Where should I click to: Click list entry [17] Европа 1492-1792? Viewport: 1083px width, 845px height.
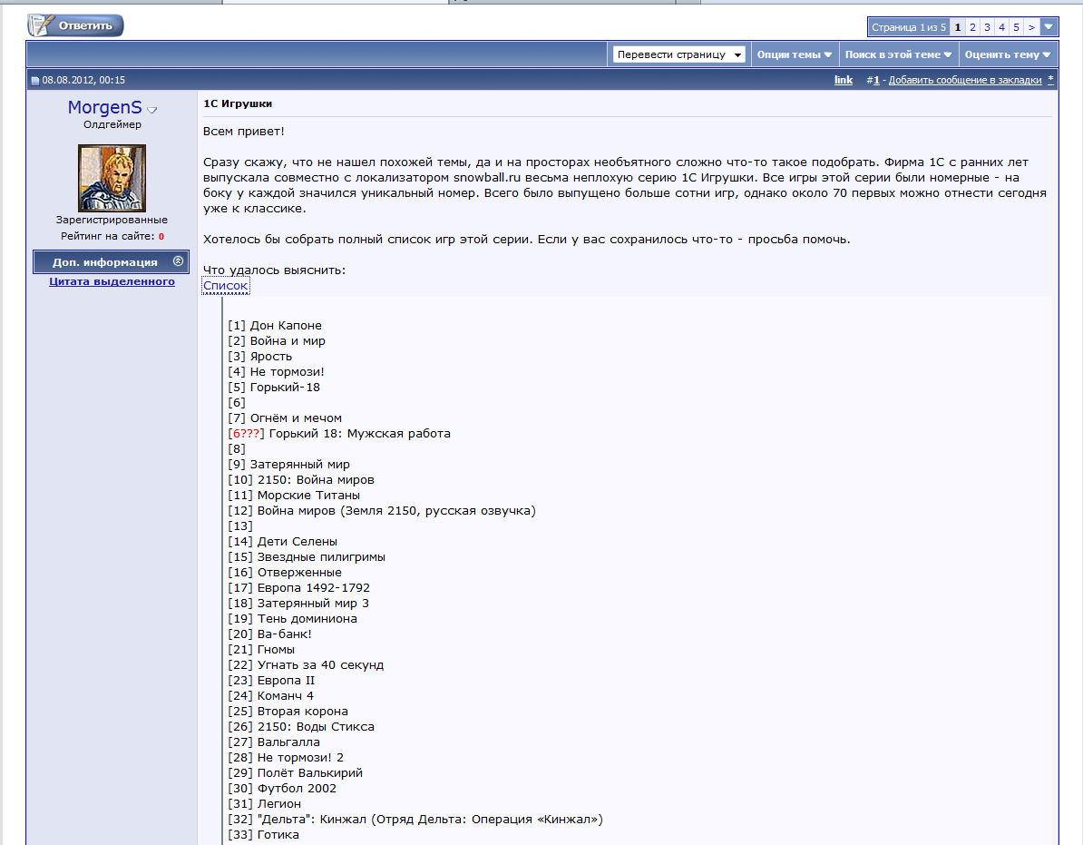click(299, 587)
